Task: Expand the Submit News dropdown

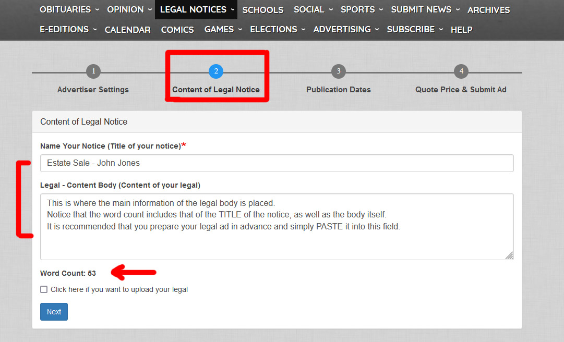Action: click(x=425, y=9)
